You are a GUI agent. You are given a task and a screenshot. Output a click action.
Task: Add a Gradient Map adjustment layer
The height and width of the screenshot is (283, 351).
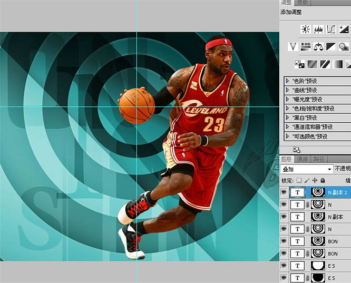tap(338, 64)
